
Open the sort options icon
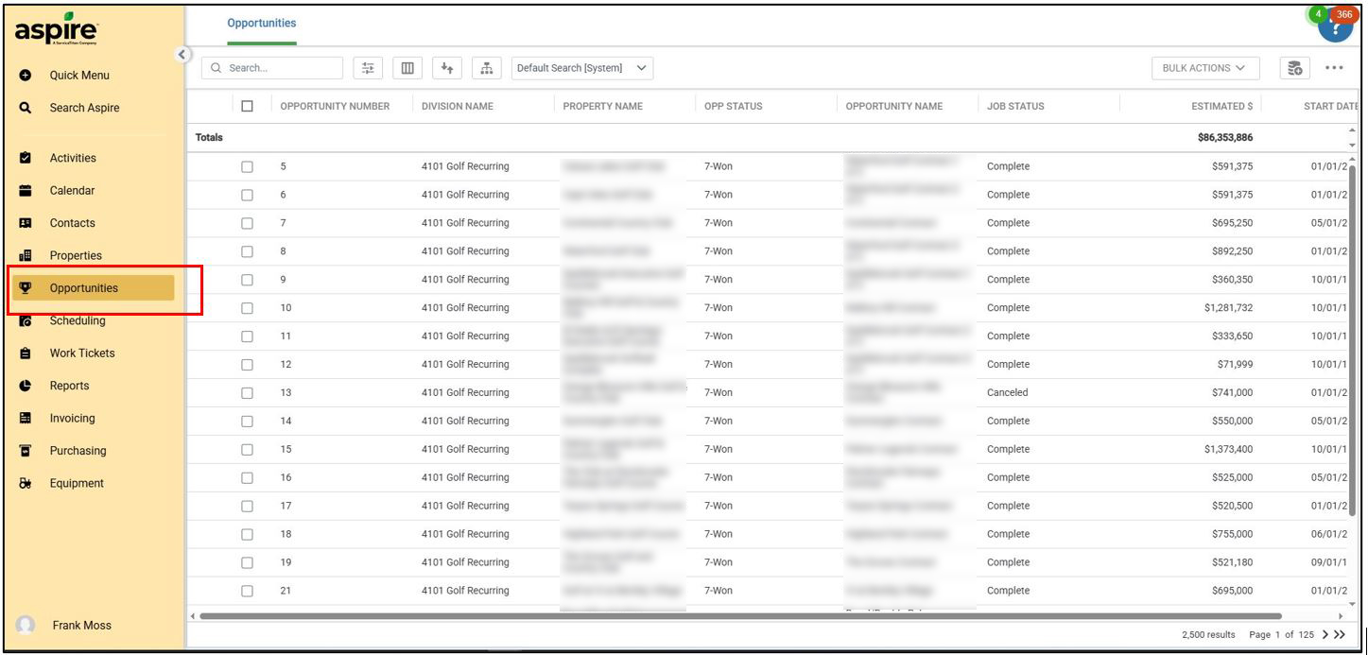tap(447, 68)
